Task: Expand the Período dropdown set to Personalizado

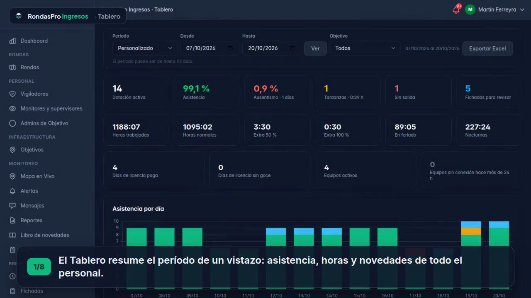Action: (x=145, y=48)
